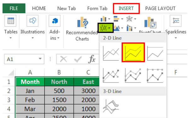Image resolution: width=188 pixels, height=118 pixels.
Task: Click the Tables icon
Action: pyautogui.click(x=10, y=21)
